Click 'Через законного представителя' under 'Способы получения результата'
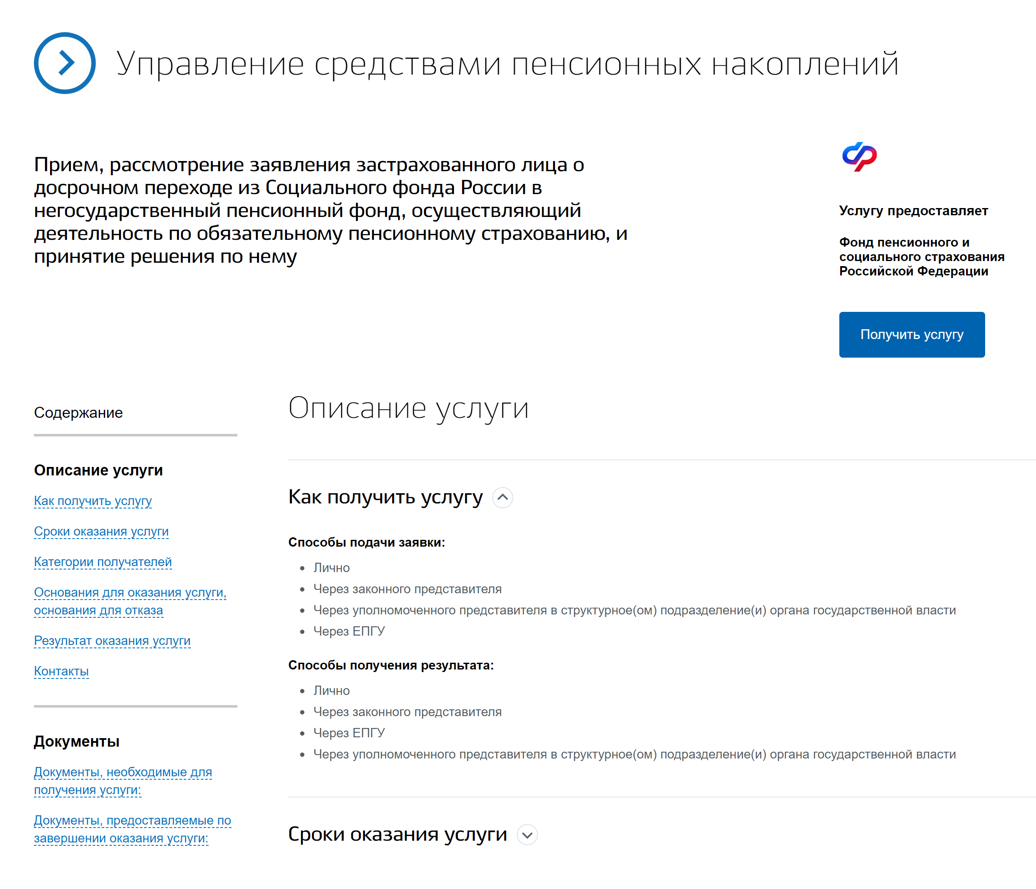The image size is (1036, 889). pyautogui.click(x=407, y=712)
